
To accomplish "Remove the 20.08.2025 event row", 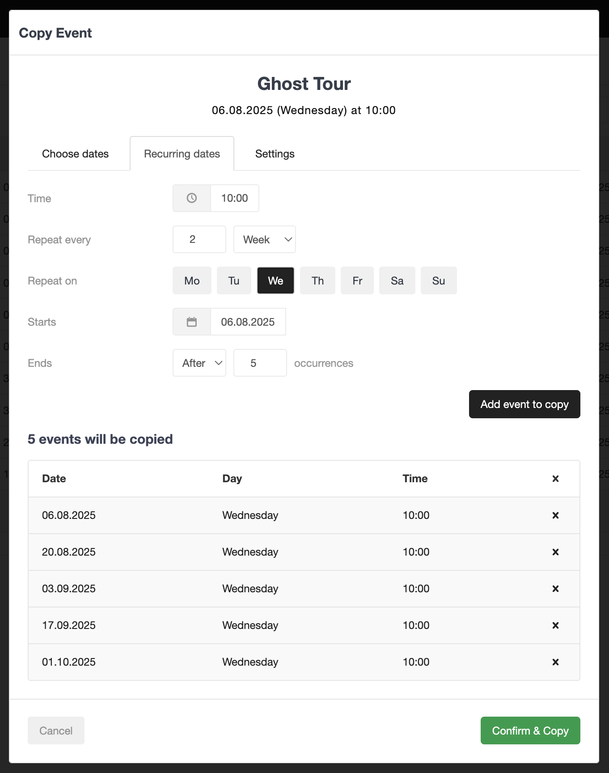I will click(555, 552).
